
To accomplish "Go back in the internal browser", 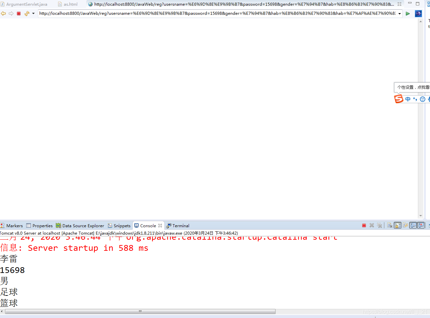I will tap(3, 13).
